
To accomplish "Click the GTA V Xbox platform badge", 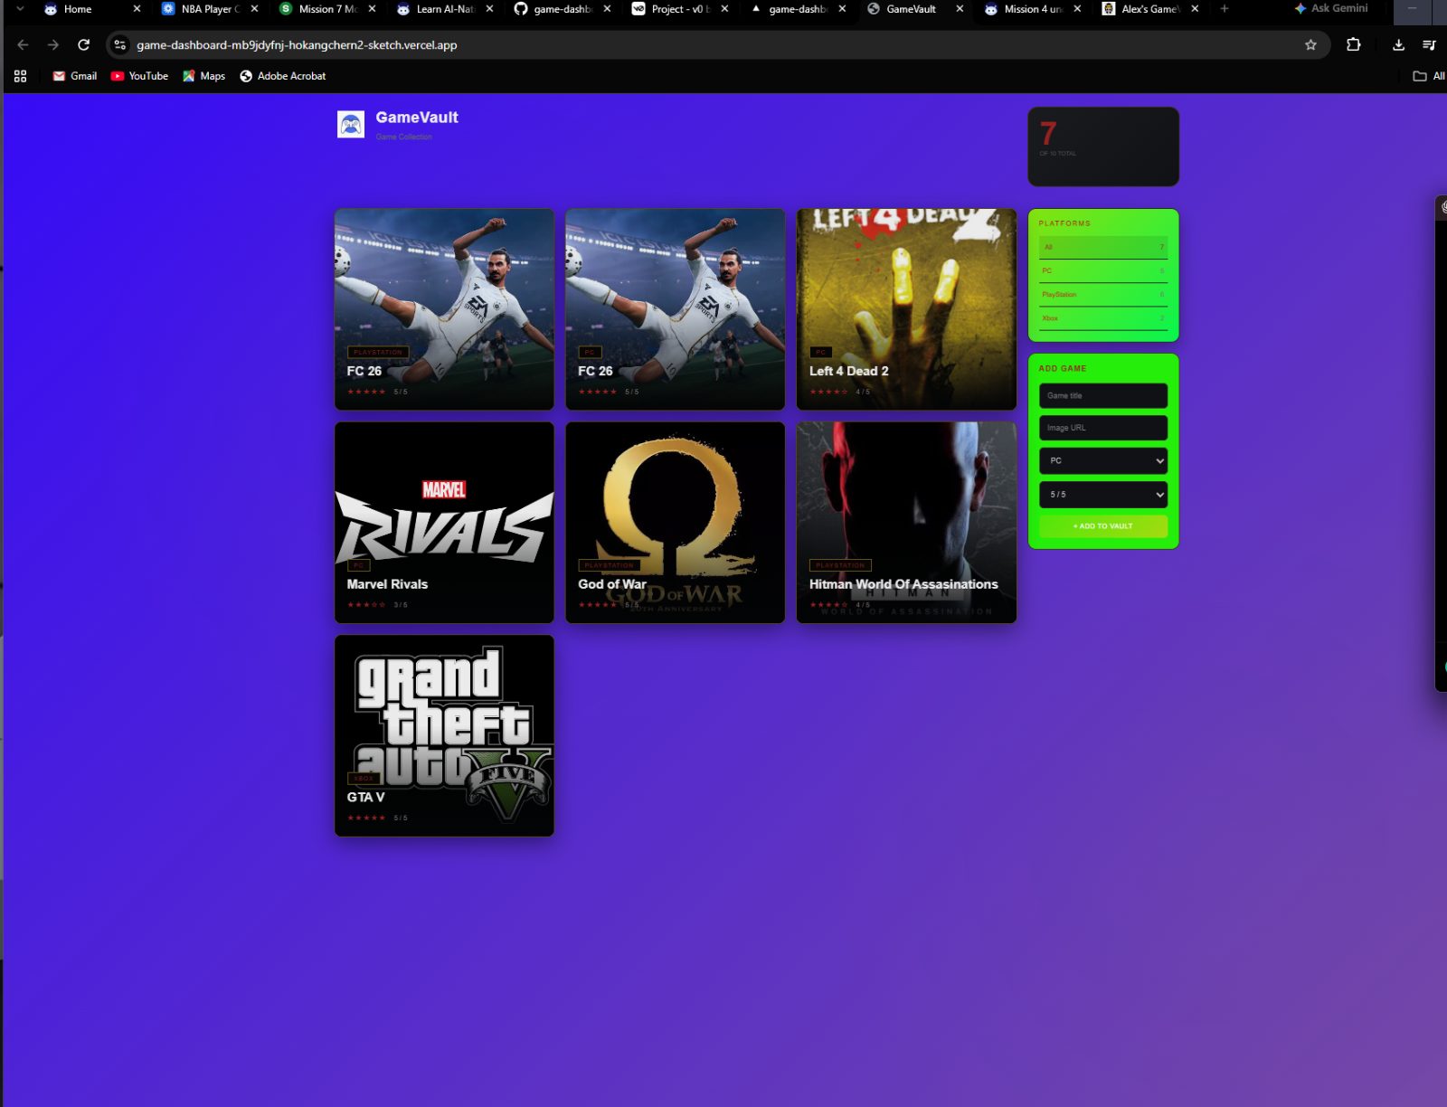I will [x=364, y=779].
